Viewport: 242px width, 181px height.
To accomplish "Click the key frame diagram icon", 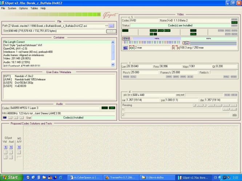I will click(x=186, y=43).
